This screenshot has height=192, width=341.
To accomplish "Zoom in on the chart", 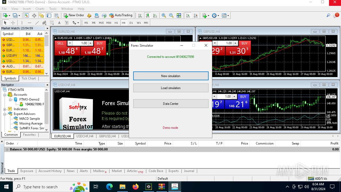I will [x=164, y=15].
